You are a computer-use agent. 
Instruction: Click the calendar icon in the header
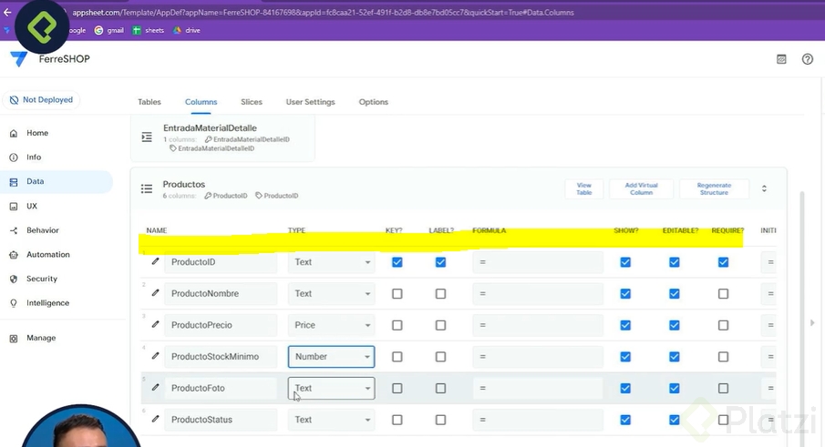coord(781,59)
